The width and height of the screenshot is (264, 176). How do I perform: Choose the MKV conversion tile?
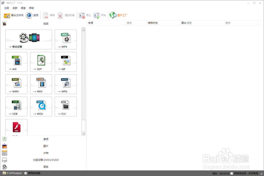(41, 84)
